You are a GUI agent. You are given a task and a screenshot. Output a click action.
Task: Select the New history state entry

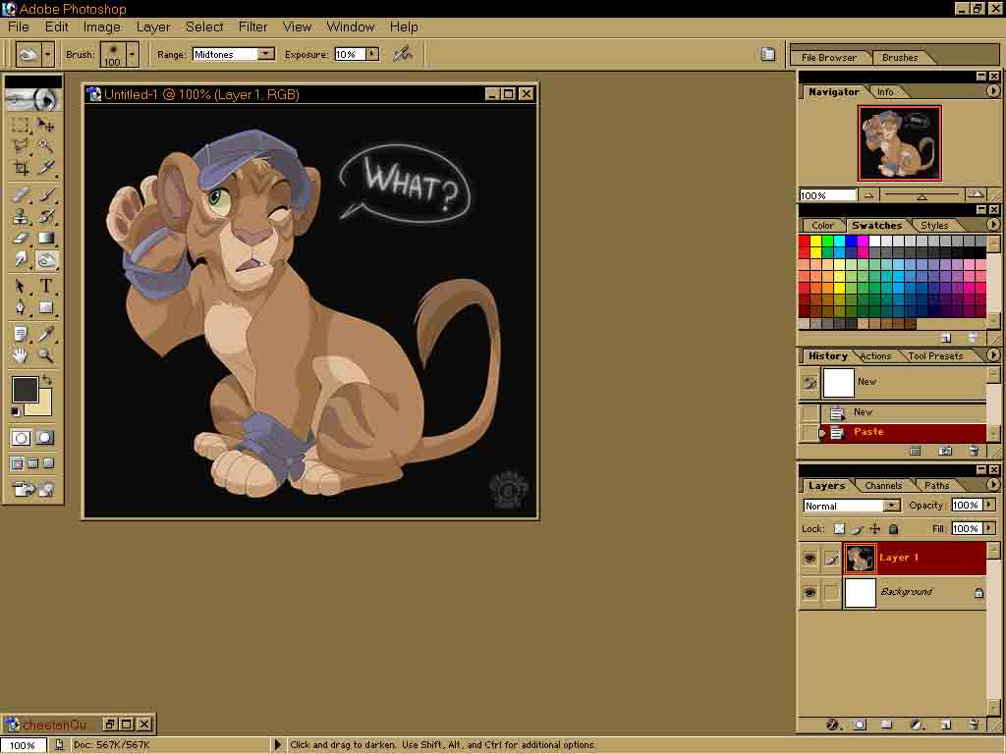tap(863, 412)
